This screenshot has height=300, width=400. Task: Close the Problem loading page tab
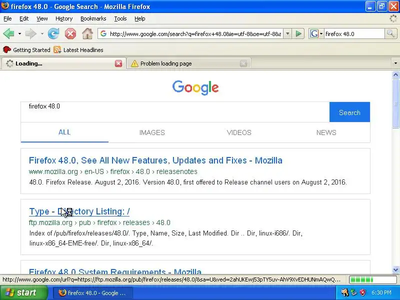tap(243, 63)
